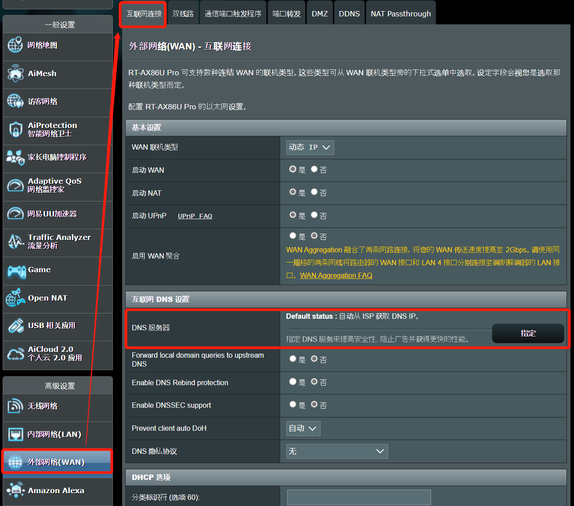
Task: Open AiProtection shield icon
Action: (15, 129)
